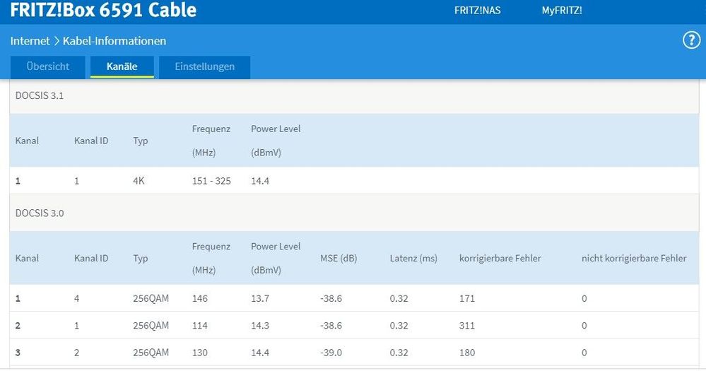Image resolution: width=706 pixels, height=371 pixels.
Task: Click frequency value 130
Action: pyautogui.click(x=199, y=353)
